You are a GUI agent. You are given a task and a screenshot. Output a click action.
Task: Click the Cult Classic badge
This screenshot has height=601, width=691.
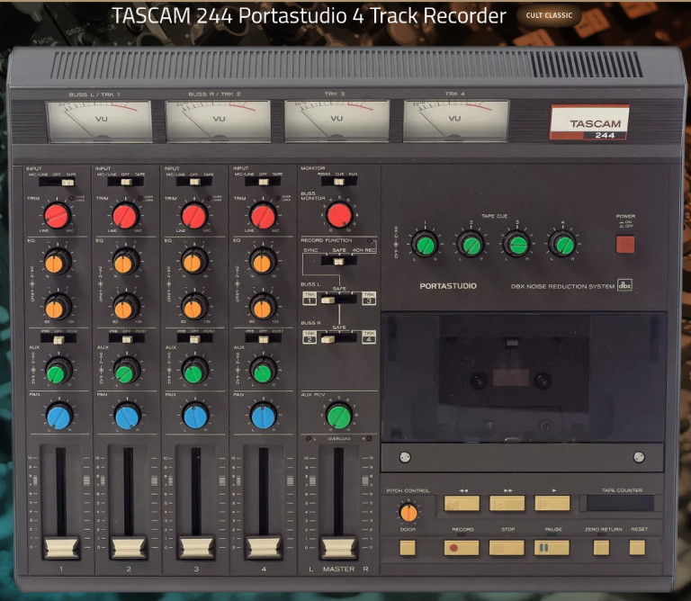pos(550,16)
